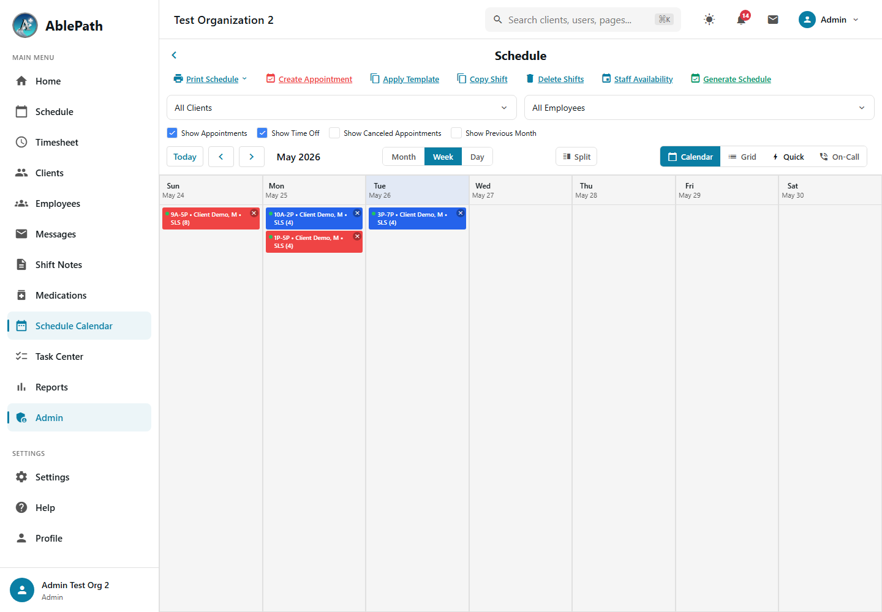Click the Timesheet clock icon
This screenshot has height=612, width=882.
pos(21,142)
